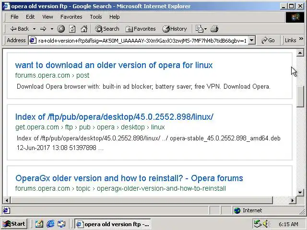Maximize the Internet Explorer window
307x230 pixels.
(291, 6)
